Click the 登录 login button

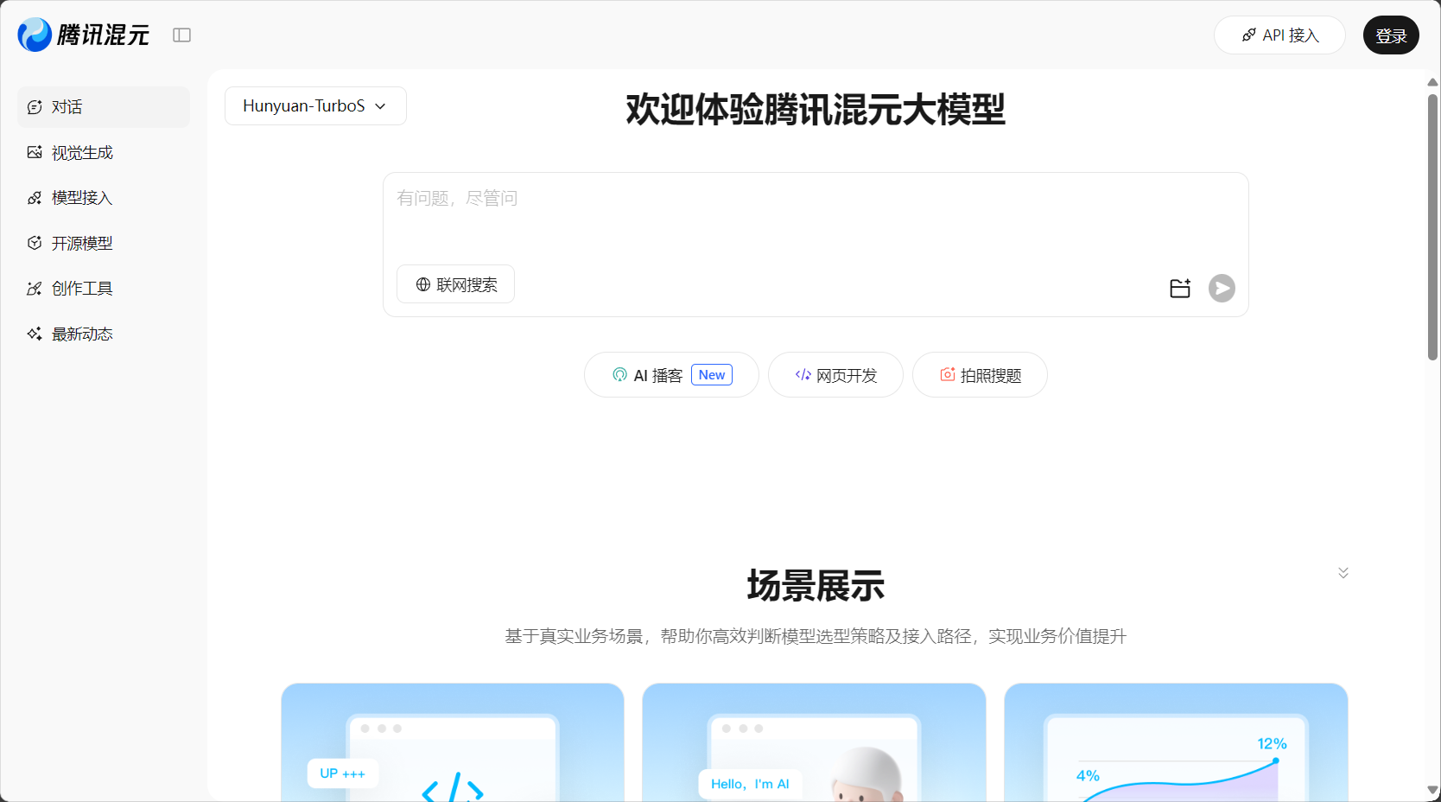(1391, 35)
